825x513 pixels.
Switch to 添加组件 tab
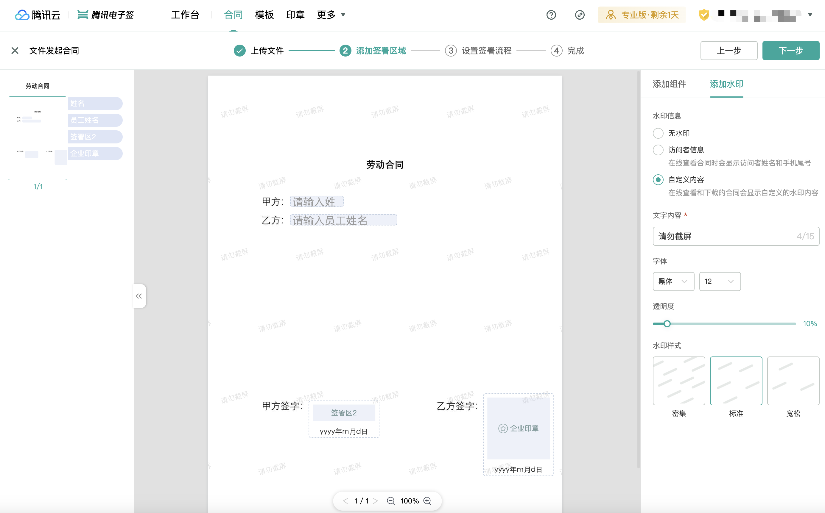point(669,84)
